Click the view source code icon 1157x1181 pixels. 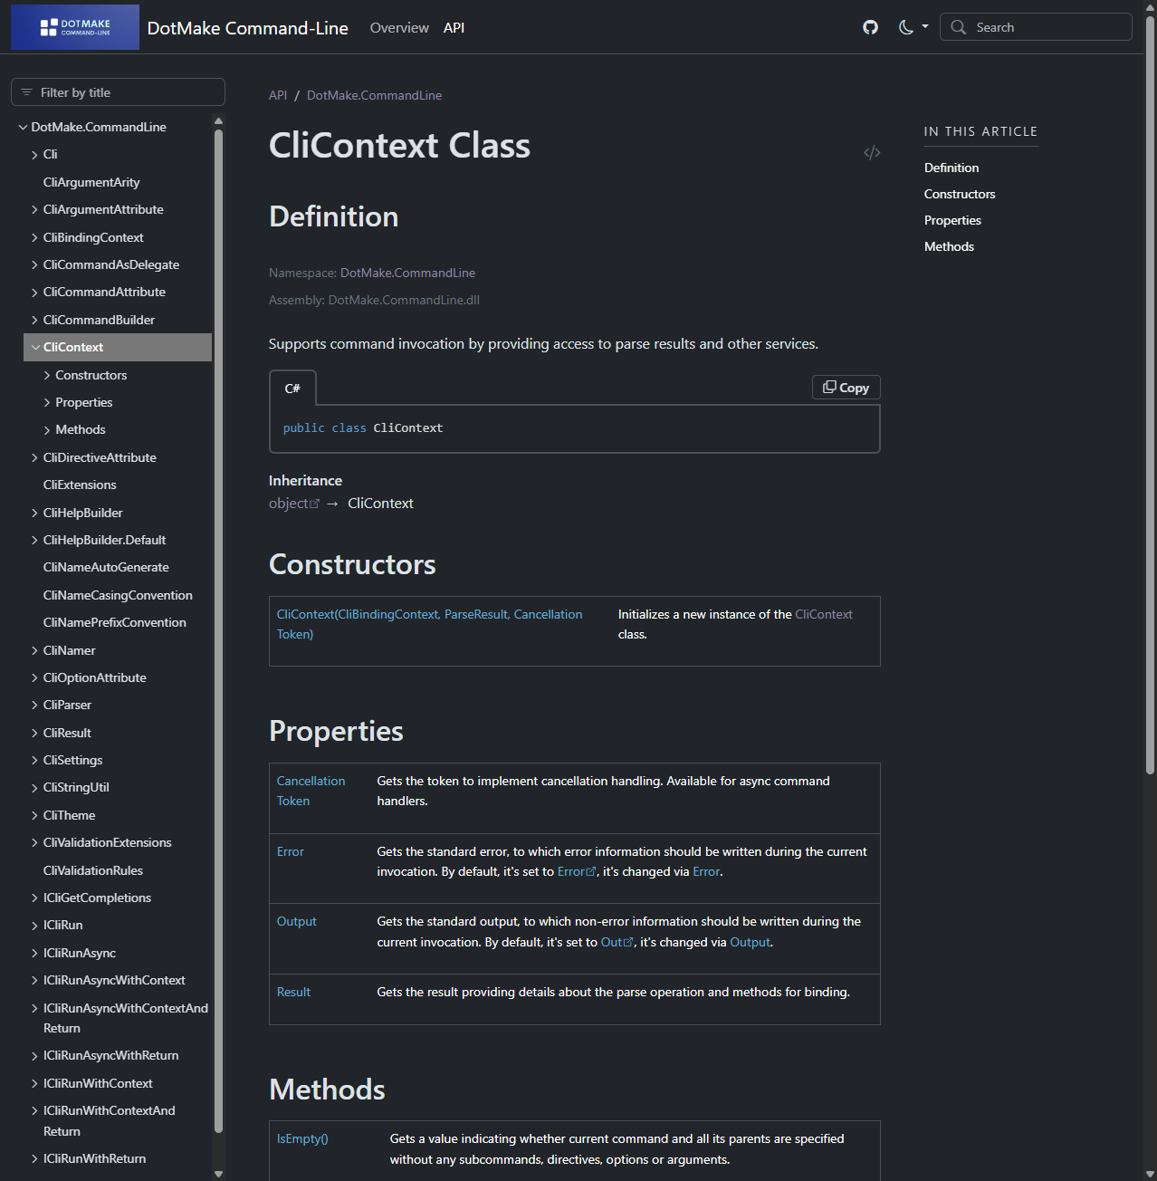pos(872,152)
